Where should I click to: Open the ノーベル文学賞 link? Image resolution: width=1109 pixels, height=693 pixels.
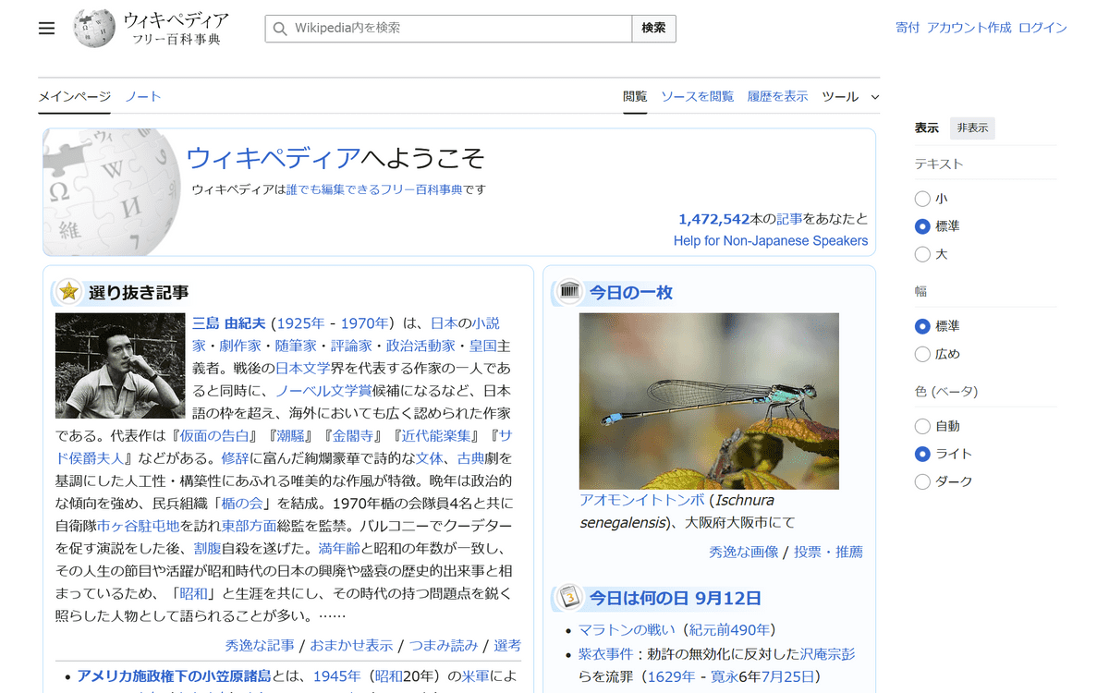pyautogui.click(x=323, y=390)
